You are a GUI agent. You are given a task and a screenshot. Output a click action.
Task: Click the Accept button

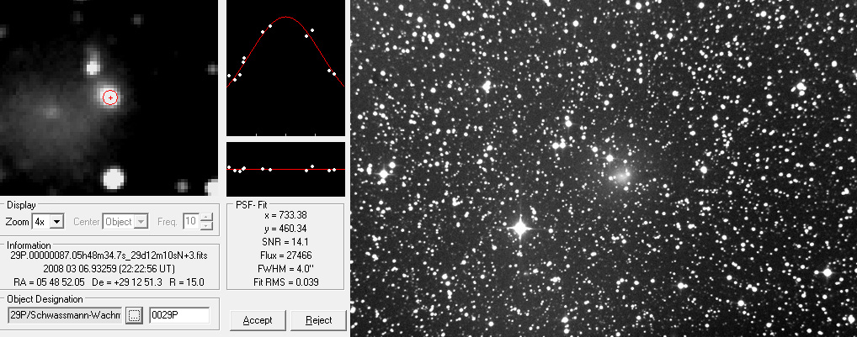coord(258,320)
